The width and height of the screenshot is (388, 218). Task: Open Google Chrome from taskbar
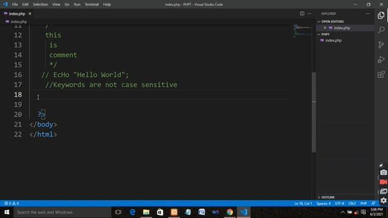point(230,212)
